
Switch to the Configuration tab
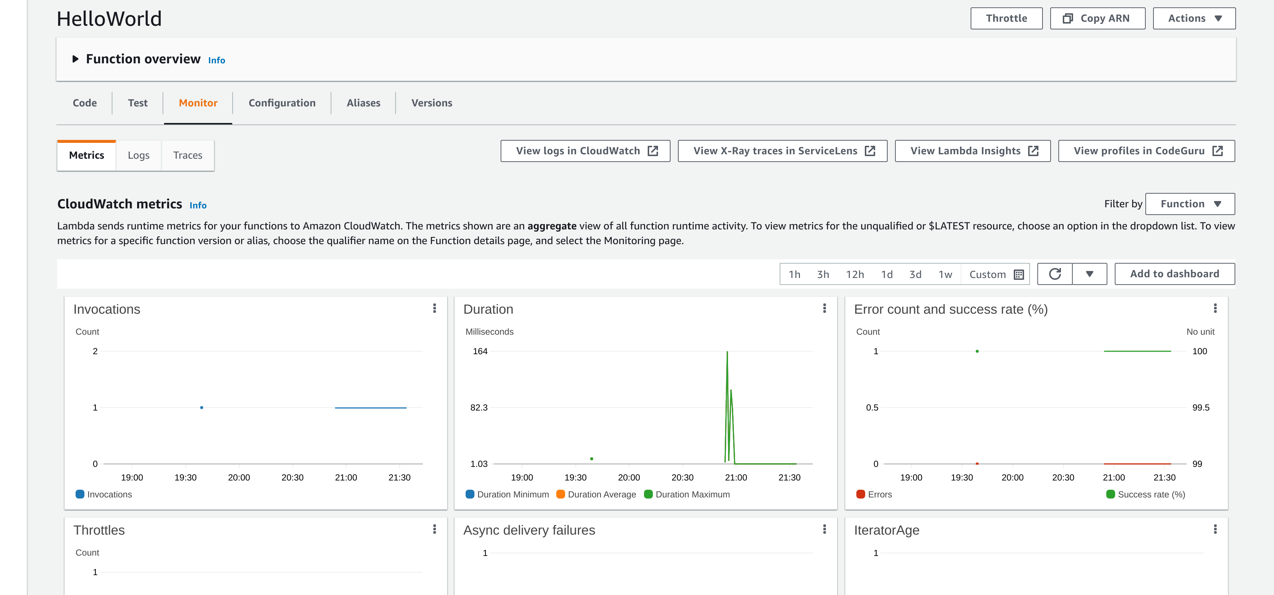click(x=282, y=103)
